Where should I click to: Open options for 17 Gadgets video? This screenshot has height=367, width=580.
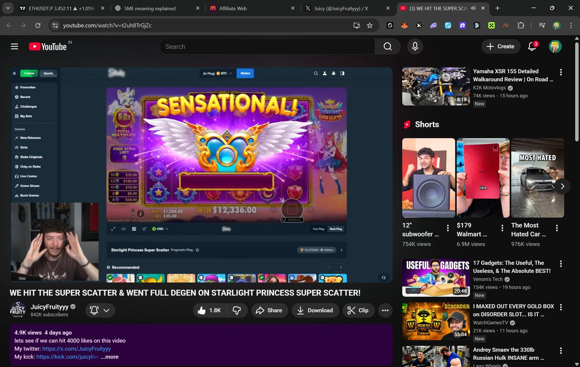pyautogui.click(x=561, y=264)
